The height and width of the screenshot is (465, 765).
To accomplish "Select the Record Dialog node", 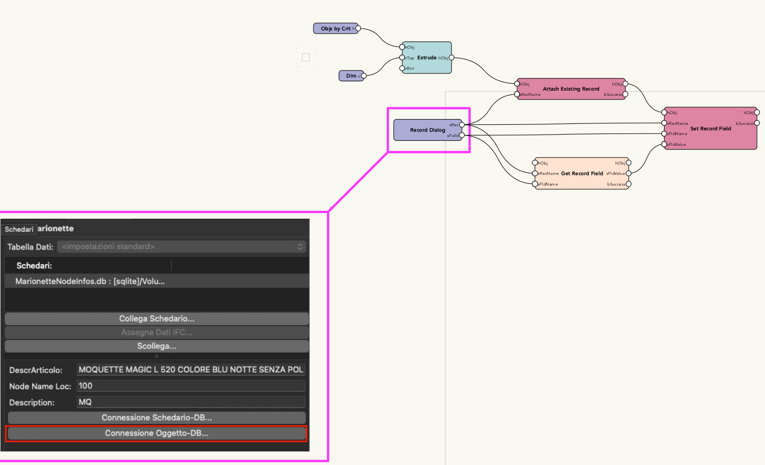I will 426,130.
